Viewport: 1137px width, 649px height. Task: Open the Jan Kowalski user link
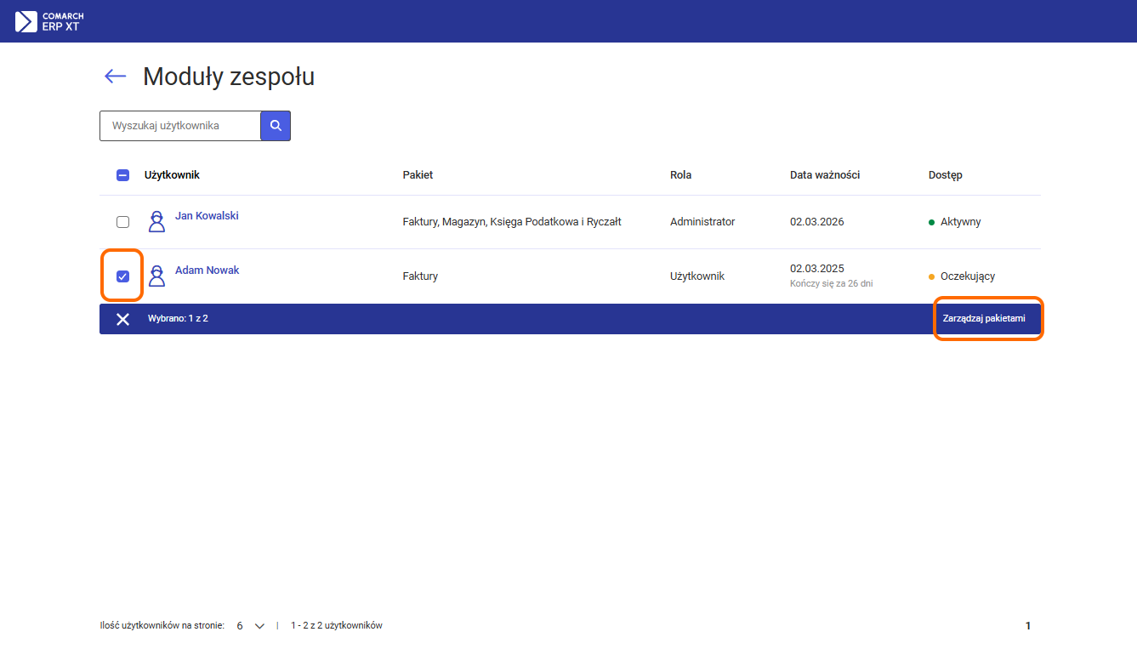207,216
